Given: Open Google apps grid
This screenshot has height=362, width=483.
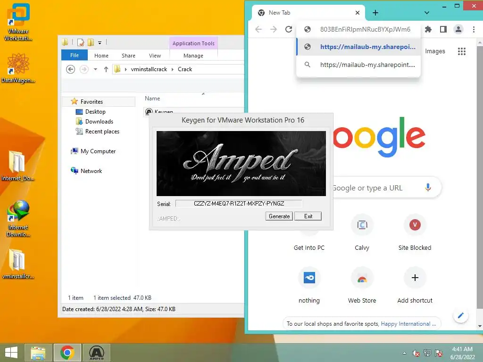Looking at the screenshot, I should point(461,51).
